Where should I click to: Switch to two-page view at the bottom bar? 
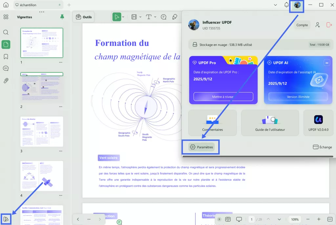[228, 219]
